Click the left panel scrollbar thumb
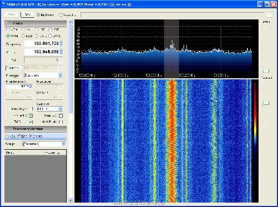 [71, 68]
